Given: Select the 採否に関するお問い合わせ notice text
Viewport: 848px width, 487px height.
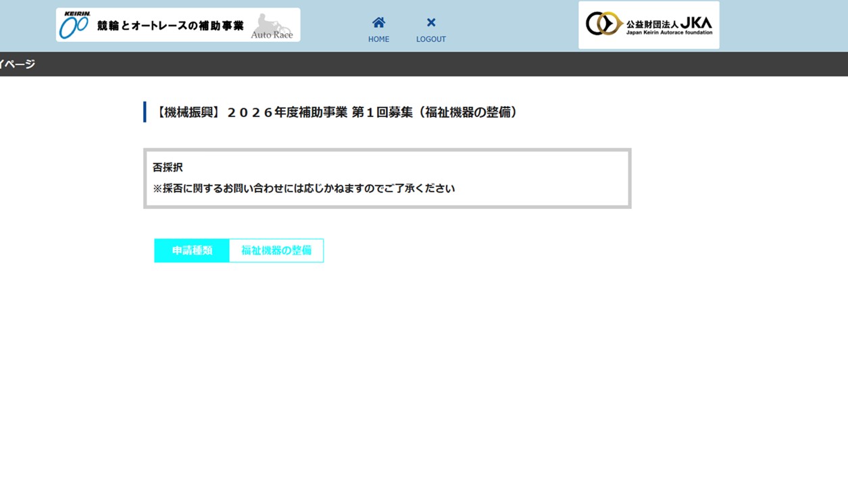Looking at the screenshot, I should pyautogui.click(x=304, y=189).
